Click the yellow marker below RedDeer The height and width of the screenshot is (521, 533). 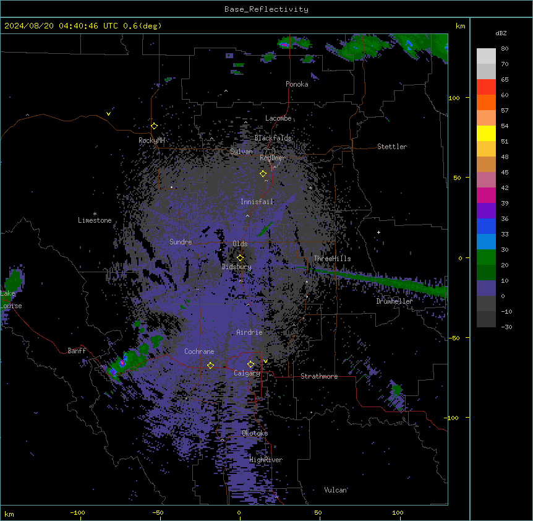point(263,174)
